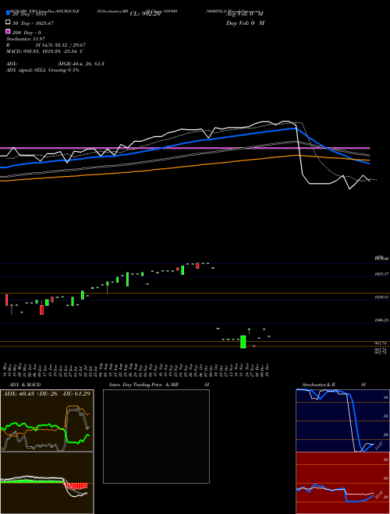Click the 'Day Vol: 0 M' label
Viewport: 390px width, 514px height.
coord(245,23)
